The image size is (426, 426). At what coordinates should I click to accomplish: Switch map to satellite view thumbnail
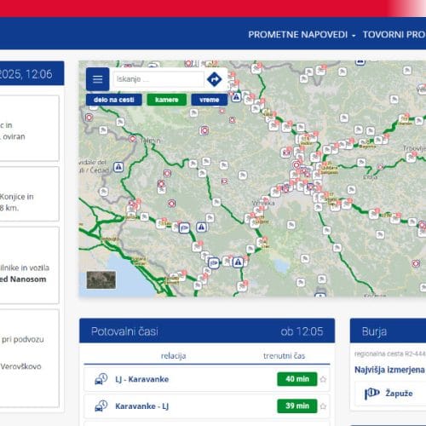101,279
